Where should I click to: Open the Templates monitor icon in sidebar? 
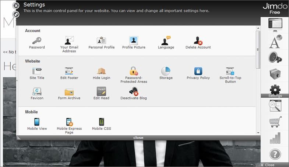click(x=275, y=25)
